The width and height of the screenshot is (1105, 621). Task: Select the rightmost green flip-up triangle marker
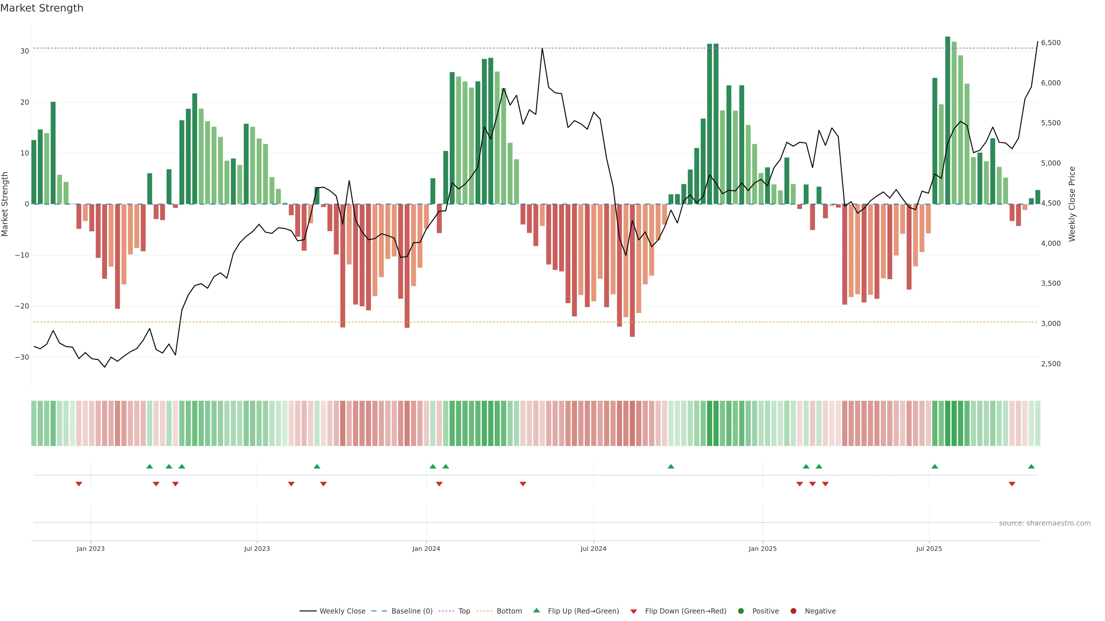click(1031, 466)
